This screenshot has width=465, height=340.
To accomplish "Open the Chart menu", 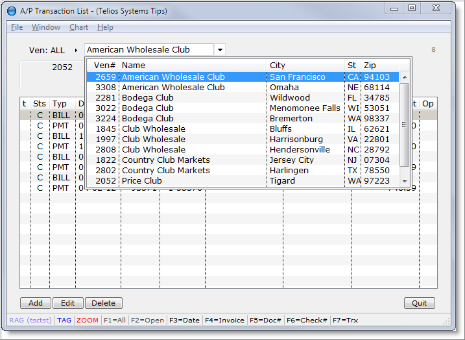I will [78, 27].
